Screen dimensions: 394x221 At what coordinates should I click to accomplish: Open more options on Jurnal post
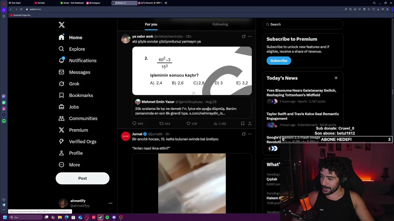(250, 134)
